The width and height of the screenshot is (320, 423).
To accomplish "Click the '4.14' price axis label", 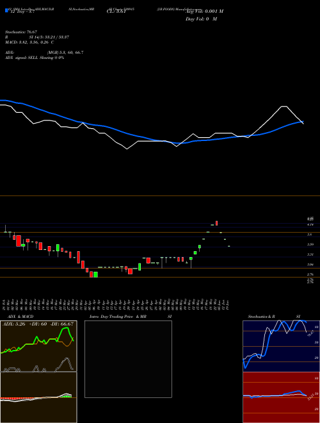I will [x=310, y=224].
